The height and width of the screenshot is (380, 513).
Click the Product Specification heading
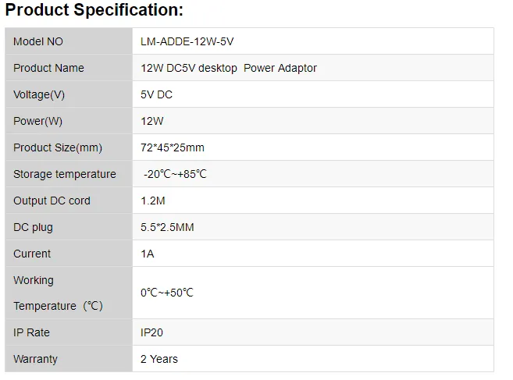tap(94, 10)
